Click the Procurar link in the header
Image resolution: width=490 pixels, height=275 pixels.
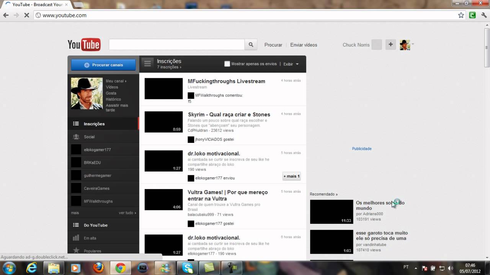(273, 45)
